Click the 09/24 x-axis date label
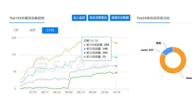 pyautogui.click(x=93, y=92)
